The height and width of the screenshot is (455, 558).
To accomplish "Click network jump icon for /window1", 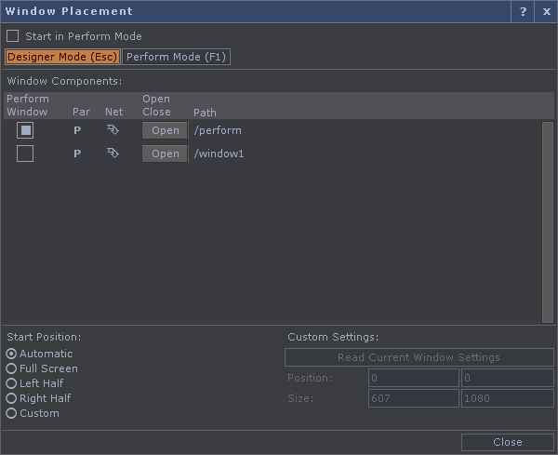I will [x=113, y=154].
